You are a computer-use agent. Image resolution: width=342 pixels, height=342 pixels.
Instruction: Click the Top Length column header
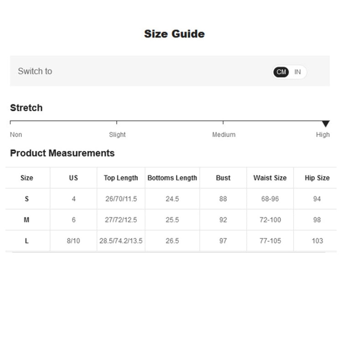coord(121,178)
